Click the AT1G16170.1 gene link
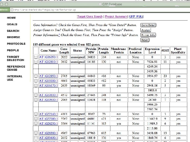This screenshot has height=142, width=190. 49,85
